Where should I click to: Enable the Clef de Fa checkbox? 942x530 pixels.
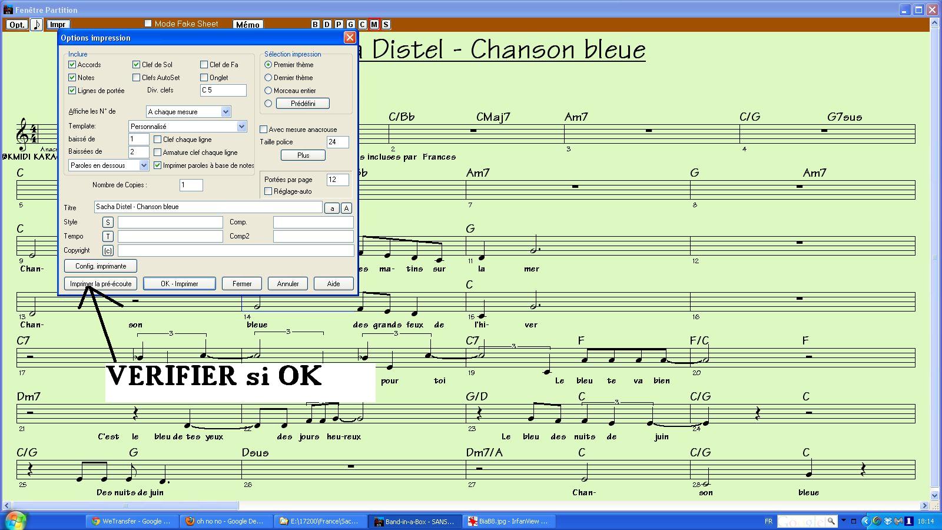pos(204,65)
